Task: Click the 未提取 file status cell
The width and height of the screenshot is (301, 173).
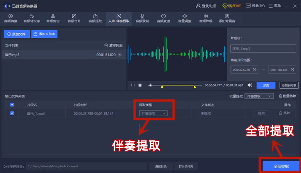Action: (x=206, y=114)
